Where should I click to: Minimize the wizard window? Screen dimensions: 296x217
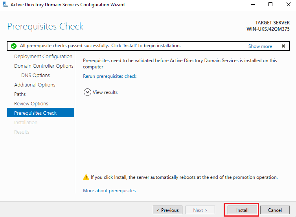tap(253, 4)
